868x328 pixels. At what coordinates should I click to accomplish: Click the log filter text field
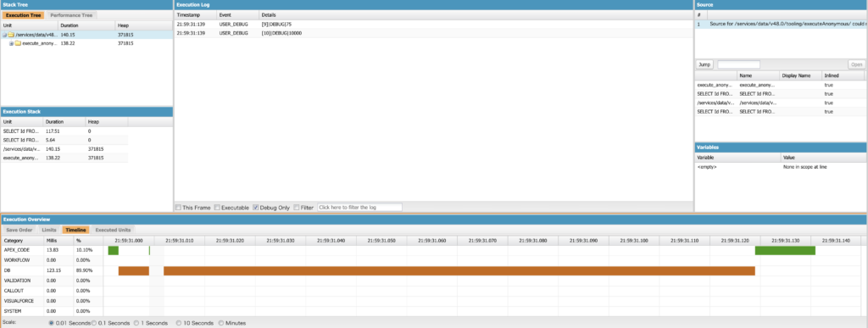tap(359, 207)
